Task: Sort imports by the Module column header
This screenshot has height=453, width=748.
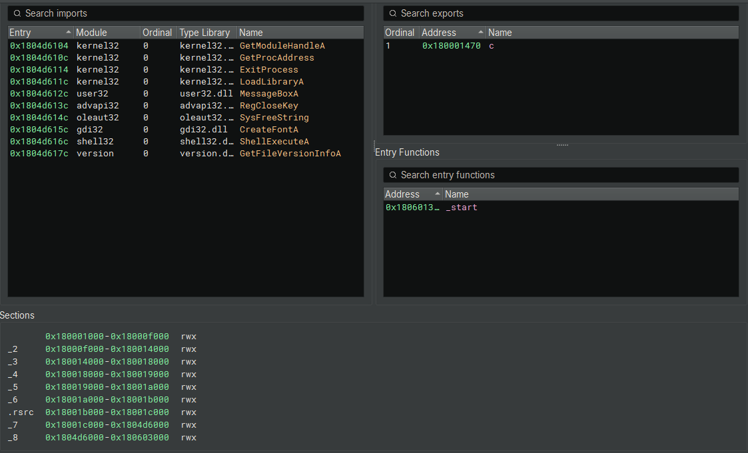Action: [x=97, y=32]
